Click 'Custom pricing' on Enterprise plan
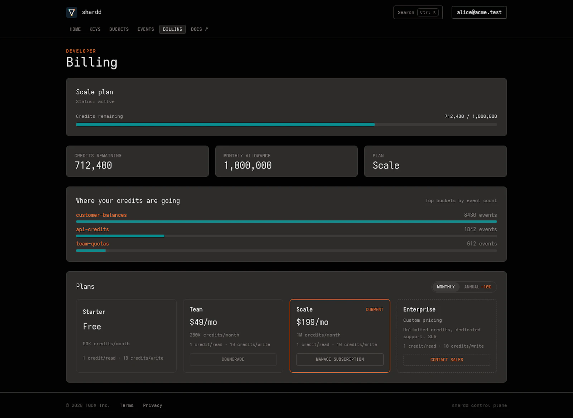The width and height of the screenshot is (573, 418). click(423, 320)
